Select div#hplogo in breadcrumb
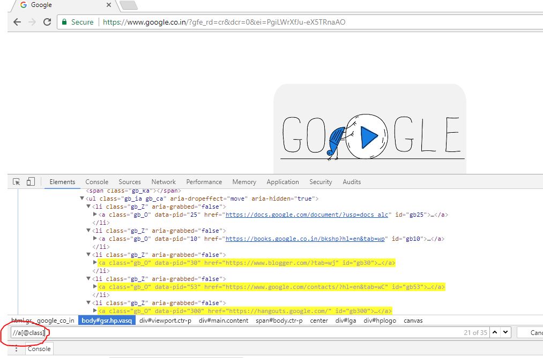 click(380, 321)
